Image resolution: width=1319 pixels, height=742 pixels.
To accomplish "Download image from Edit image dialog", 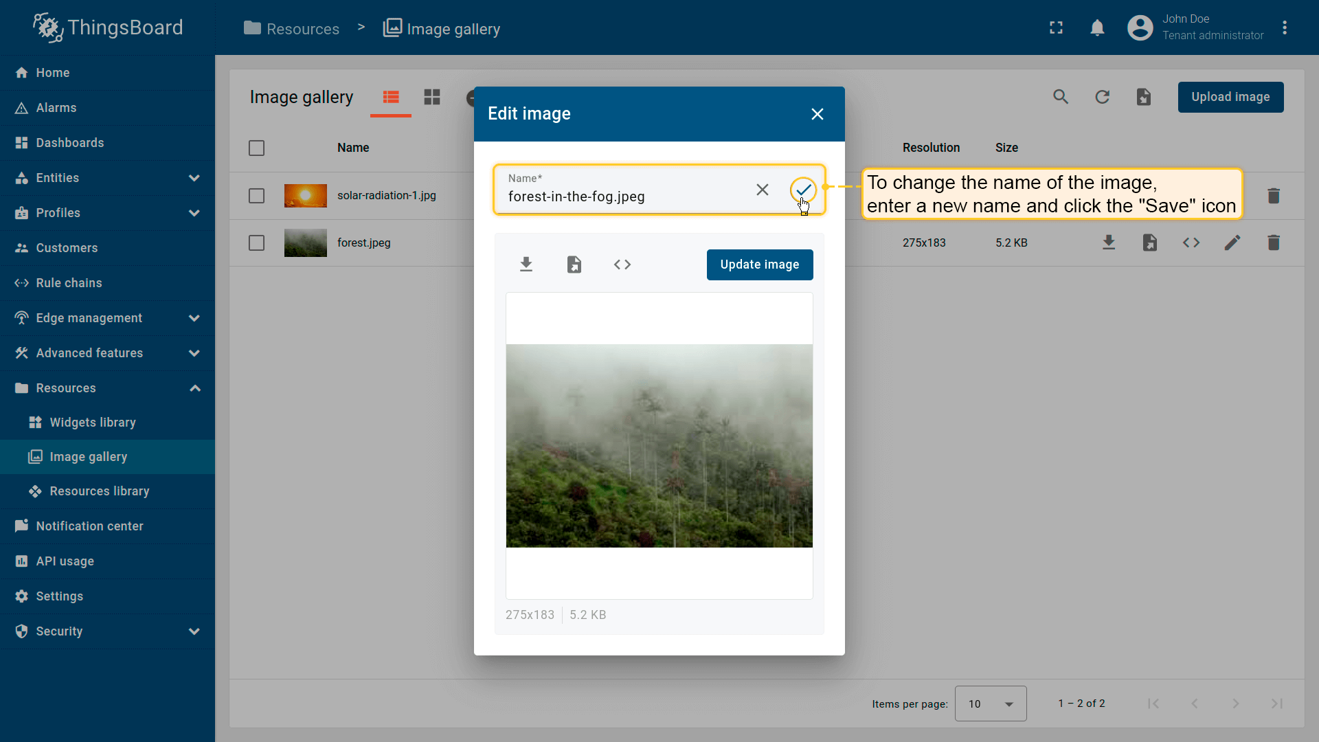I will 526,265.
